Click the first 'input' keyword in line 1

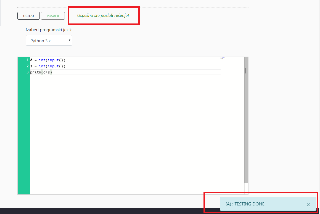pyautogui.click(x=53, y=60)
